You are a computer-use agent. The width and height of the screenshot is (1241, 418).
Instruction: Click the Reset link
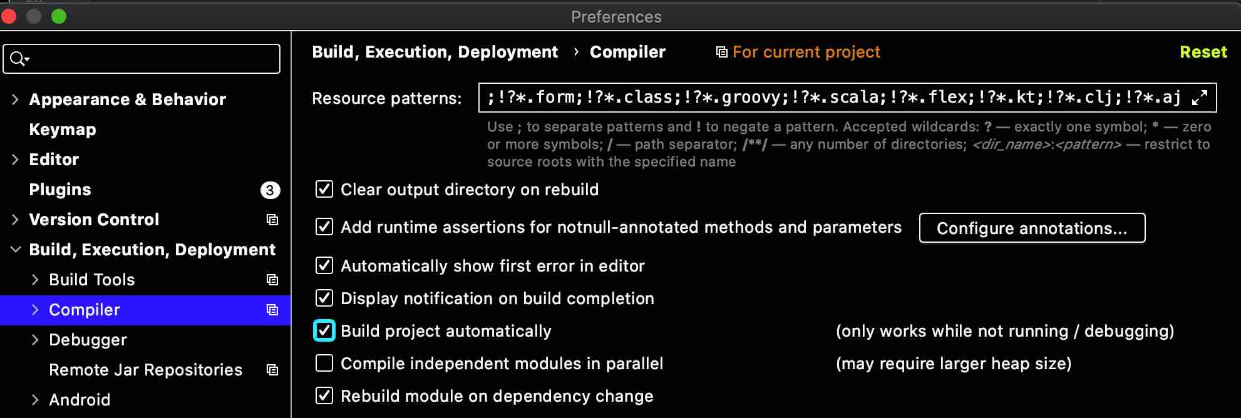[1203, 52]
